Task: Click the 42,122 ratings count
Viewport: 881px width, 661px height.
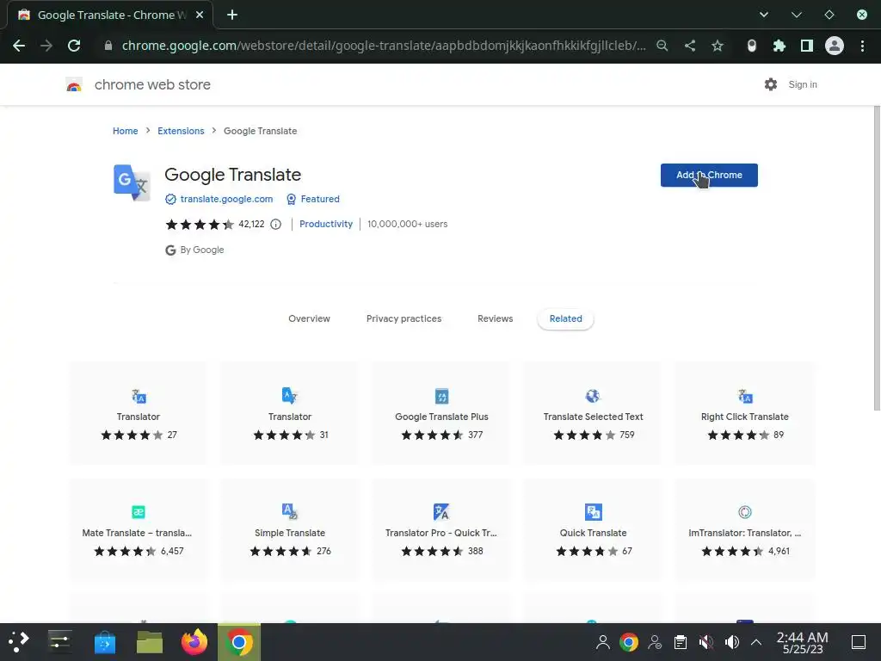Action: tap(251, 225)
